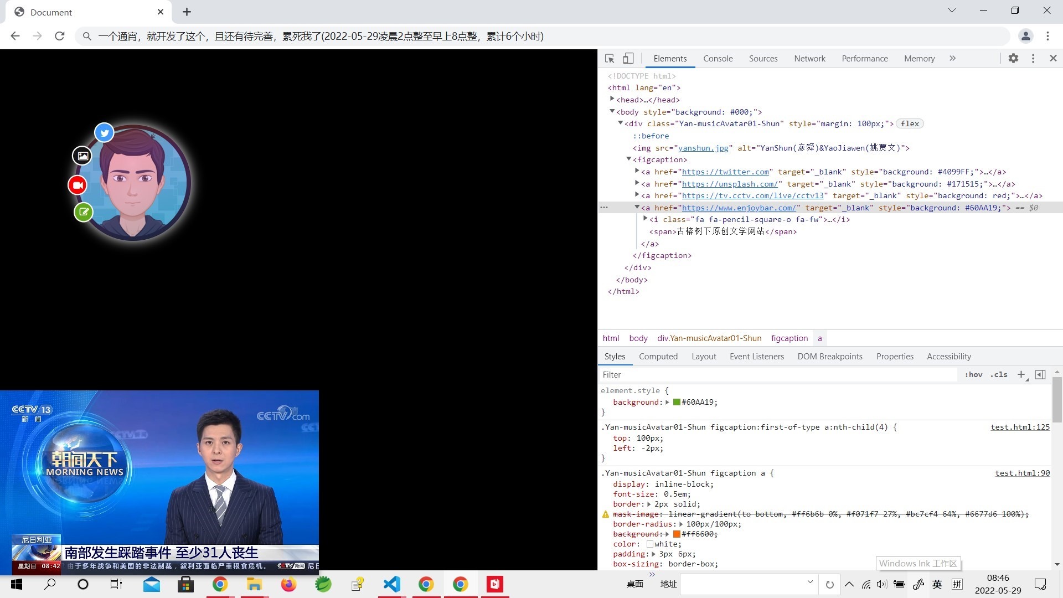Image resolution: width=1063 pixels, height=598 pixels.
Task: Reload the page in Chrome
Action: click(x=60, y=36)
